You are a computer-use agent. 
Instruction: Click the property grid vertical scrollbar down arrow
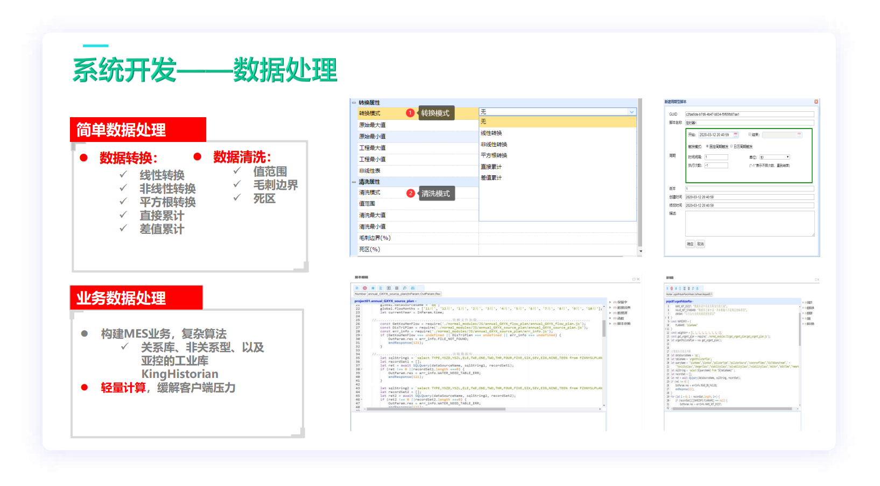pos(640,251)
